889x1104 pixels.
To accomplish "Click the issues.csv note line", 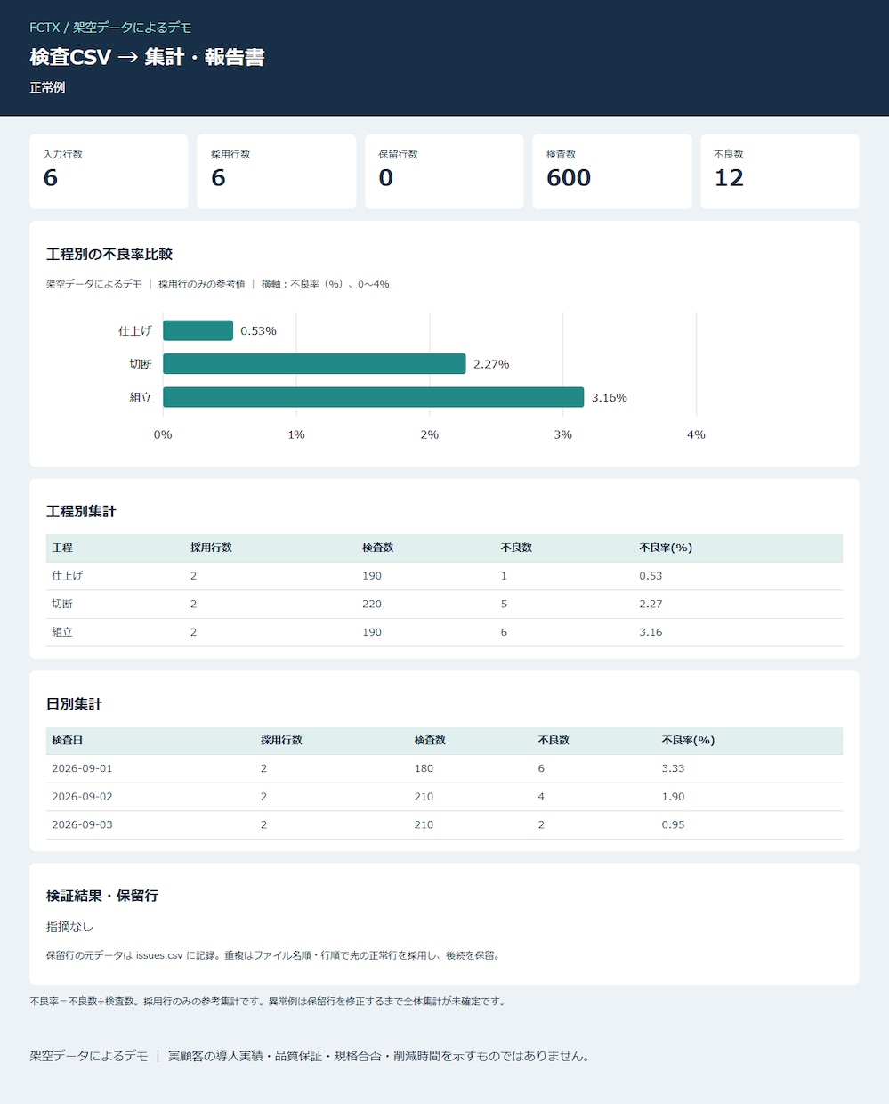I will [x=274, y=955].
